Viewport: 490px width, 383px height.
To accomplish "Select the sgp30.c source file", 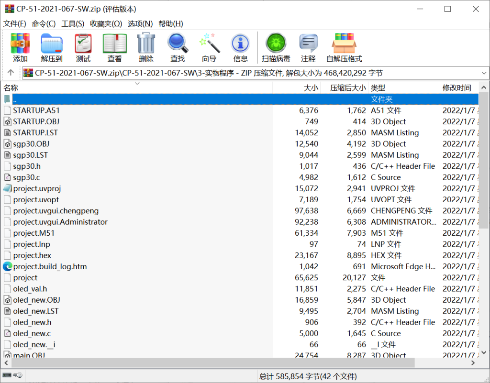I will pyautogui.click(x=26, y=177).
